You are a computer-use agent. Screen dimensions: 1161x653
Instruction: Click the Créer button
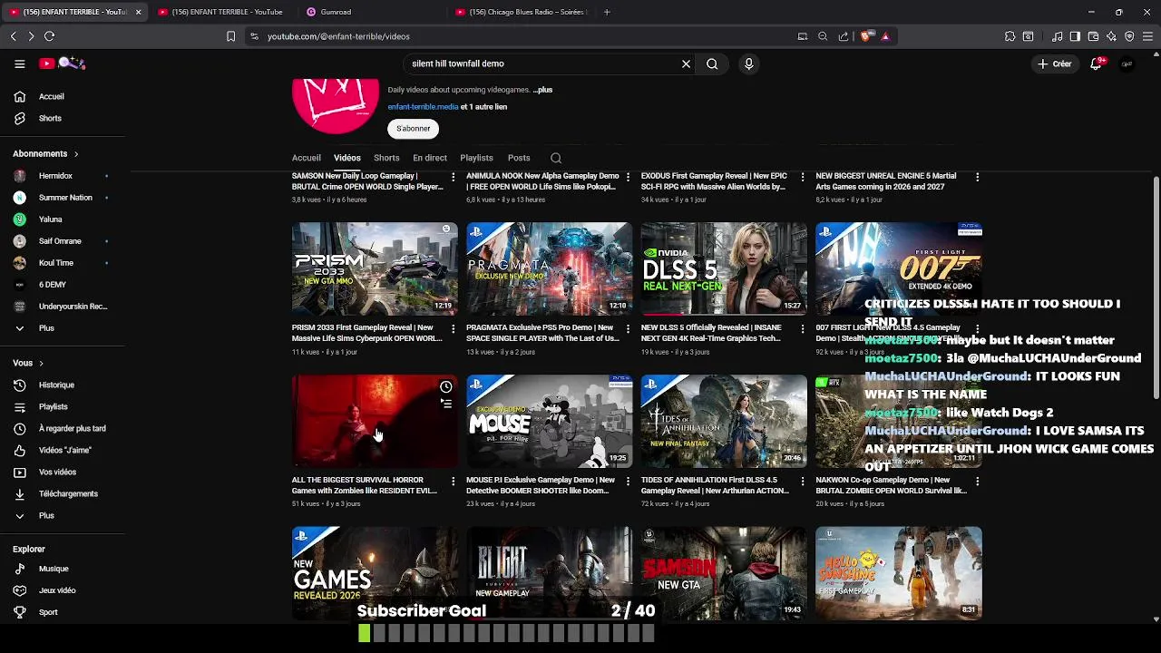[1055, 63]
